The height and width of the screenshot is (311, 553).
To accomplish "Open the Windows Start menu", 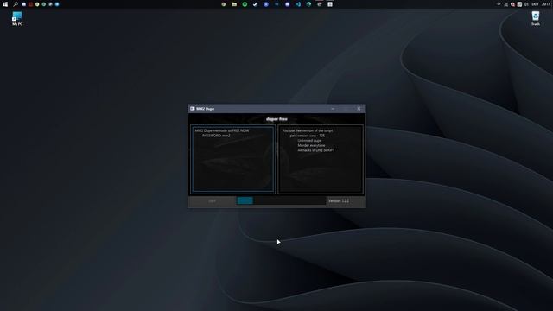I will (5, 4).
